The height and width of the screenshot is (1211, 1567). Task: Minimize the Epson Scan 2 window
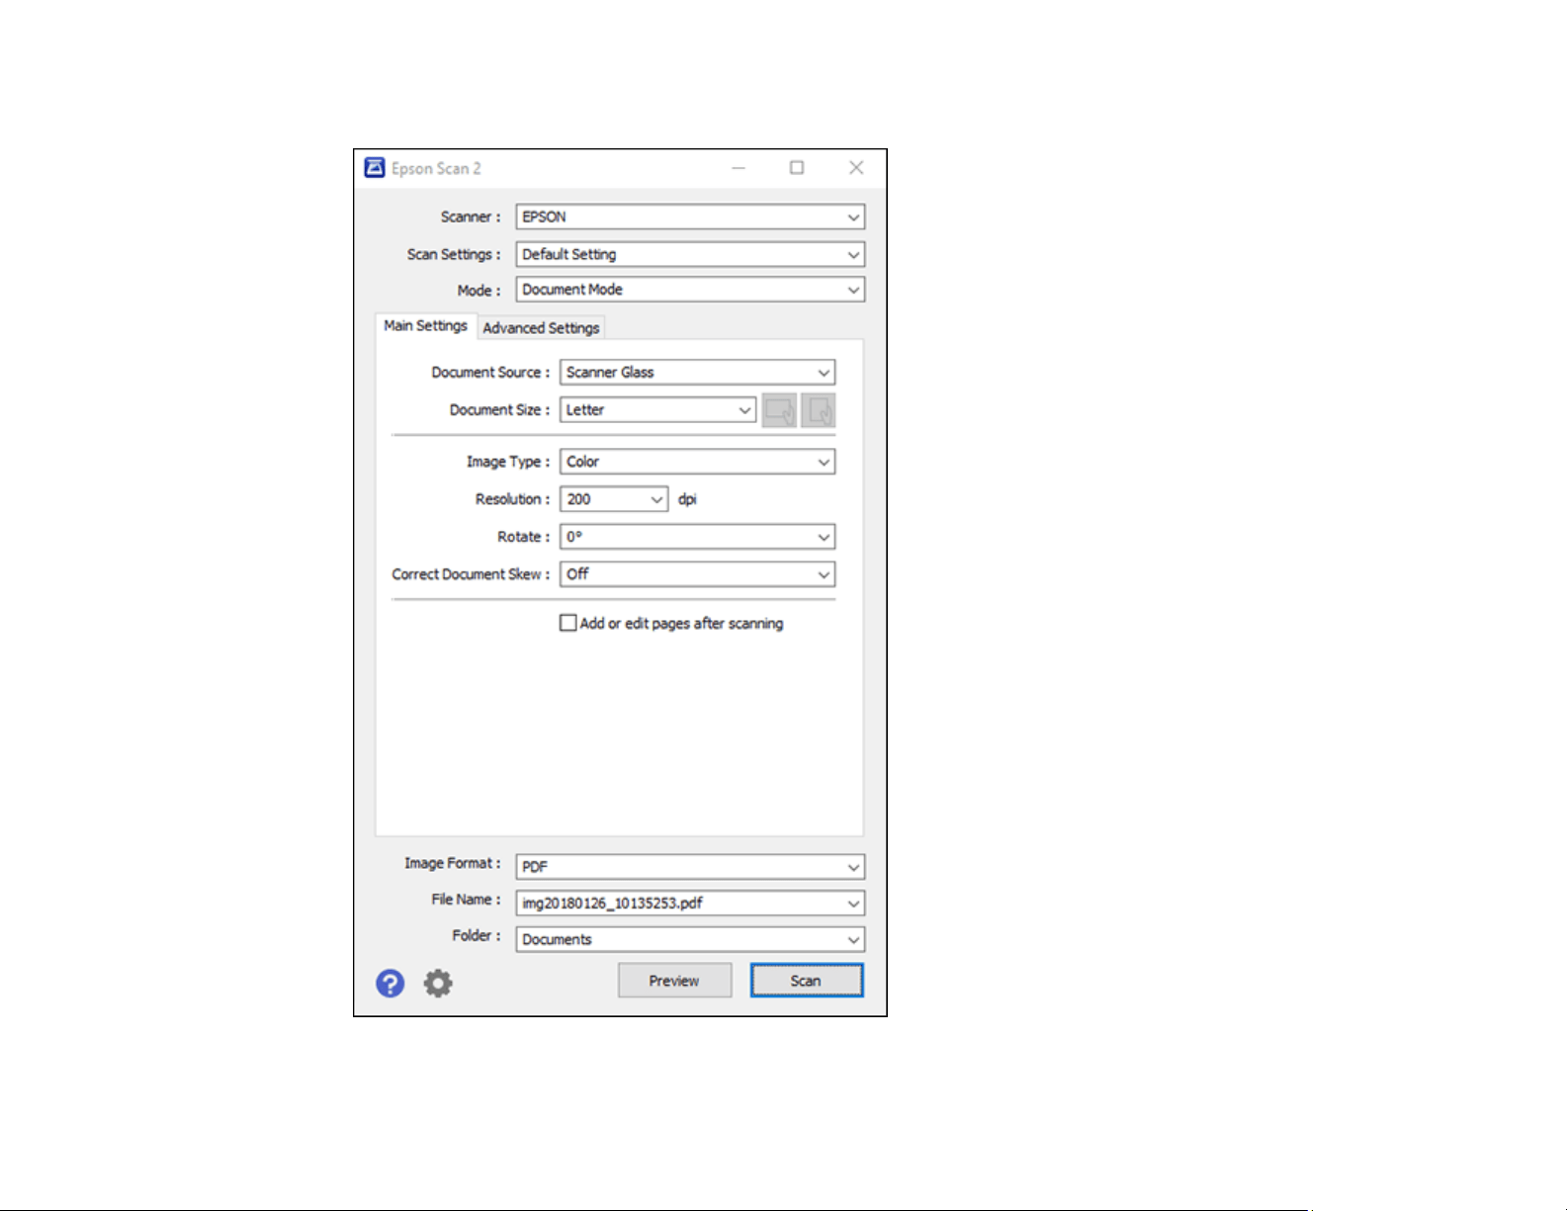pyautogui.click(x=739, y=168)
